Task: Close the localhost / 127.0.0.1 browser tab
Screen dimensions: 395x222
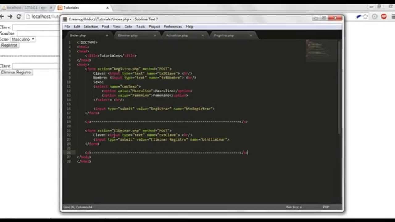Action: [x=50, y=8]
